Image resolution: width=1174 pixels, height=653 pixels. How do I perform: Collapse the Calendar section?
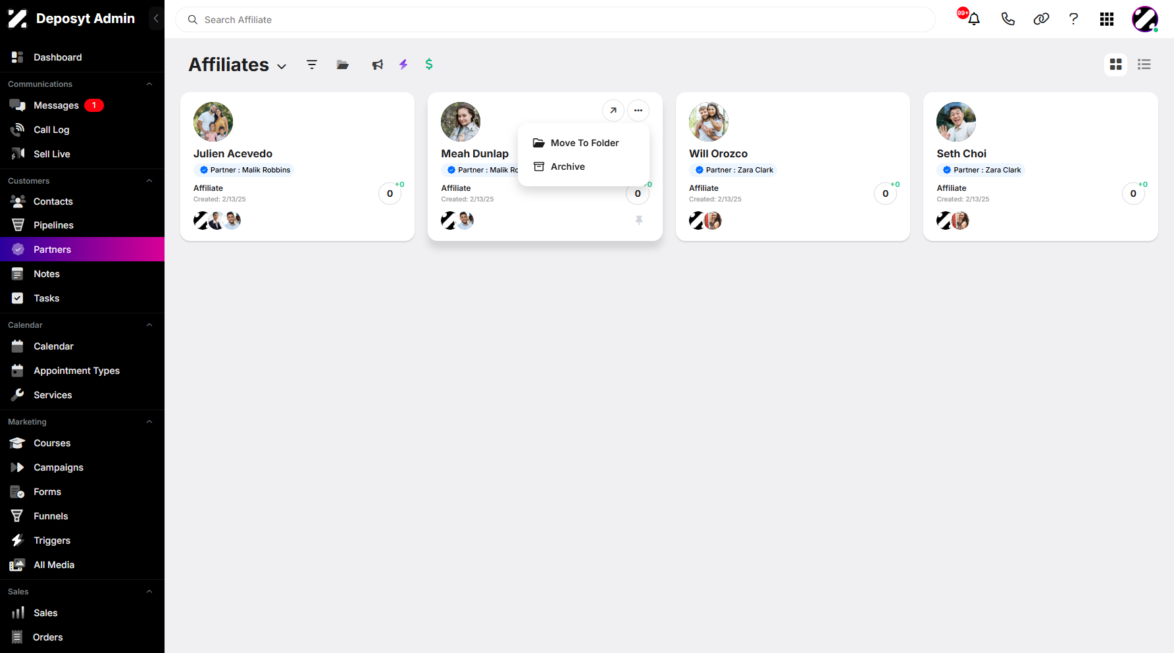[149, 325]
